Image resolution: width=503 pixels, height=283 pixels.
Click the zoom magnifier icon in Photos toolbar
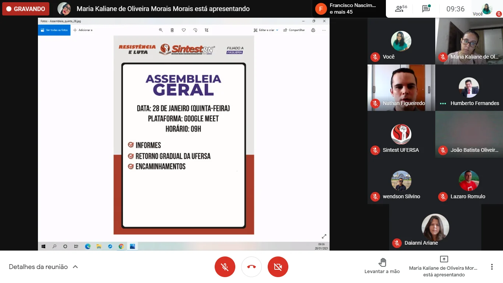click(161, 30)
